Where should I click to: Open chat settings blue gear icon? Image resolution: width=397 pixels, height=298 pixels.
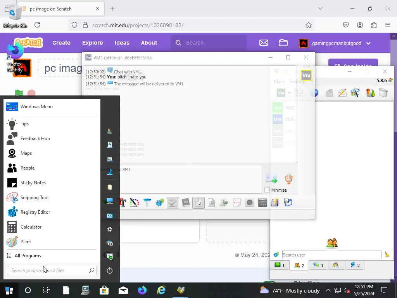(160, 203)
